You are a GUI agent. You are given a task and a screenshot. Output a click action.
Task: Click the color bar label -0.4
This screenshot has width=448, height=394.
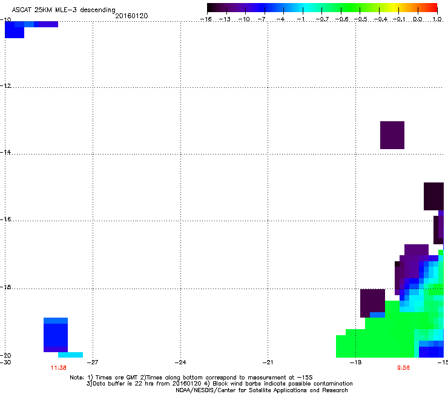[x=381, y=19]
